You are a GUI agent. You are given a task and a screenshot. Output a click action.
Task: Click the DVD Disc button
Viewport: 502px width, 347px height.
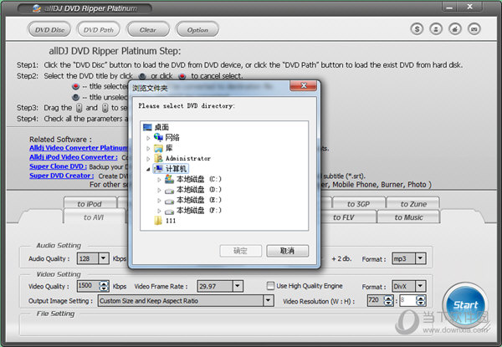[x=49, y=30]
